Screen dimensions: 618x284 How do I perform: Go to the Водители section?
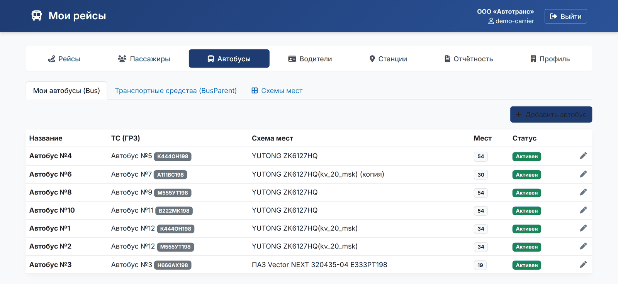click(310, 59)
